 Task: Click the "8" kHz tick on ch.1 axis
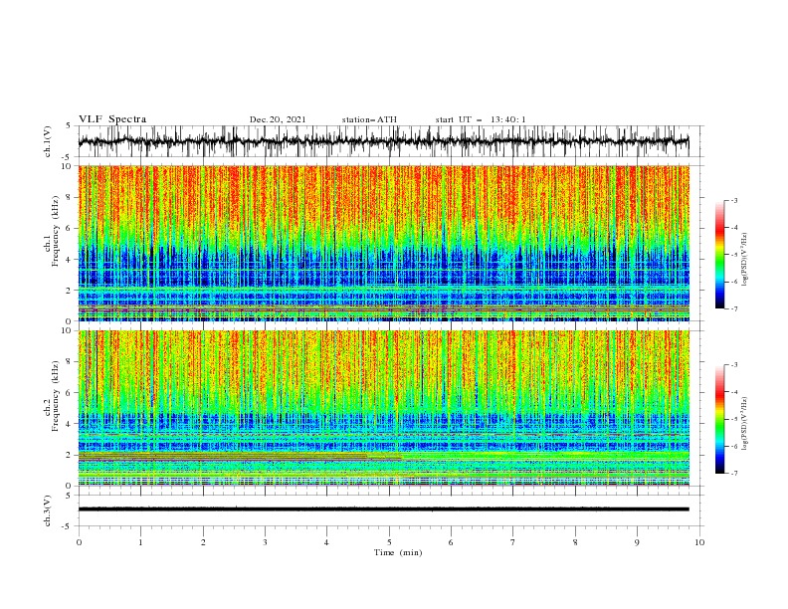coord(69,197)
